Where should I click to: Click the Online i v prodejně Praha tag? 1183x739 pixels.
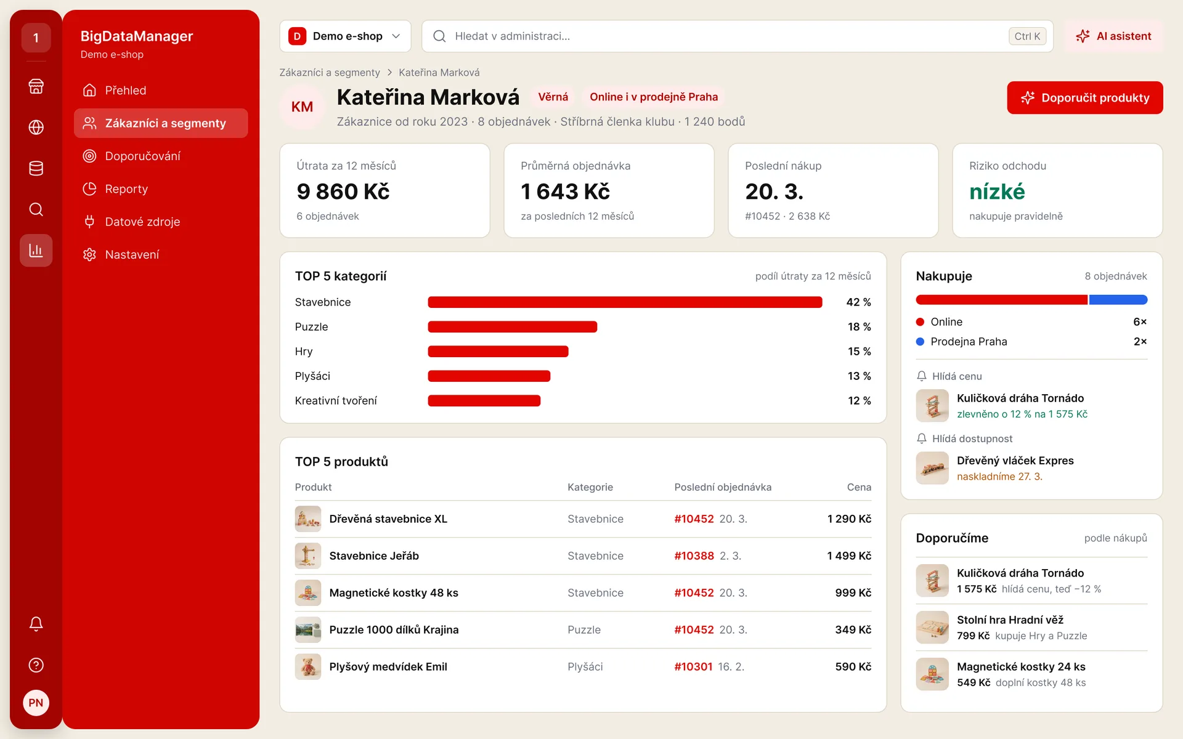pyautogui.click(x=653, y=97)
